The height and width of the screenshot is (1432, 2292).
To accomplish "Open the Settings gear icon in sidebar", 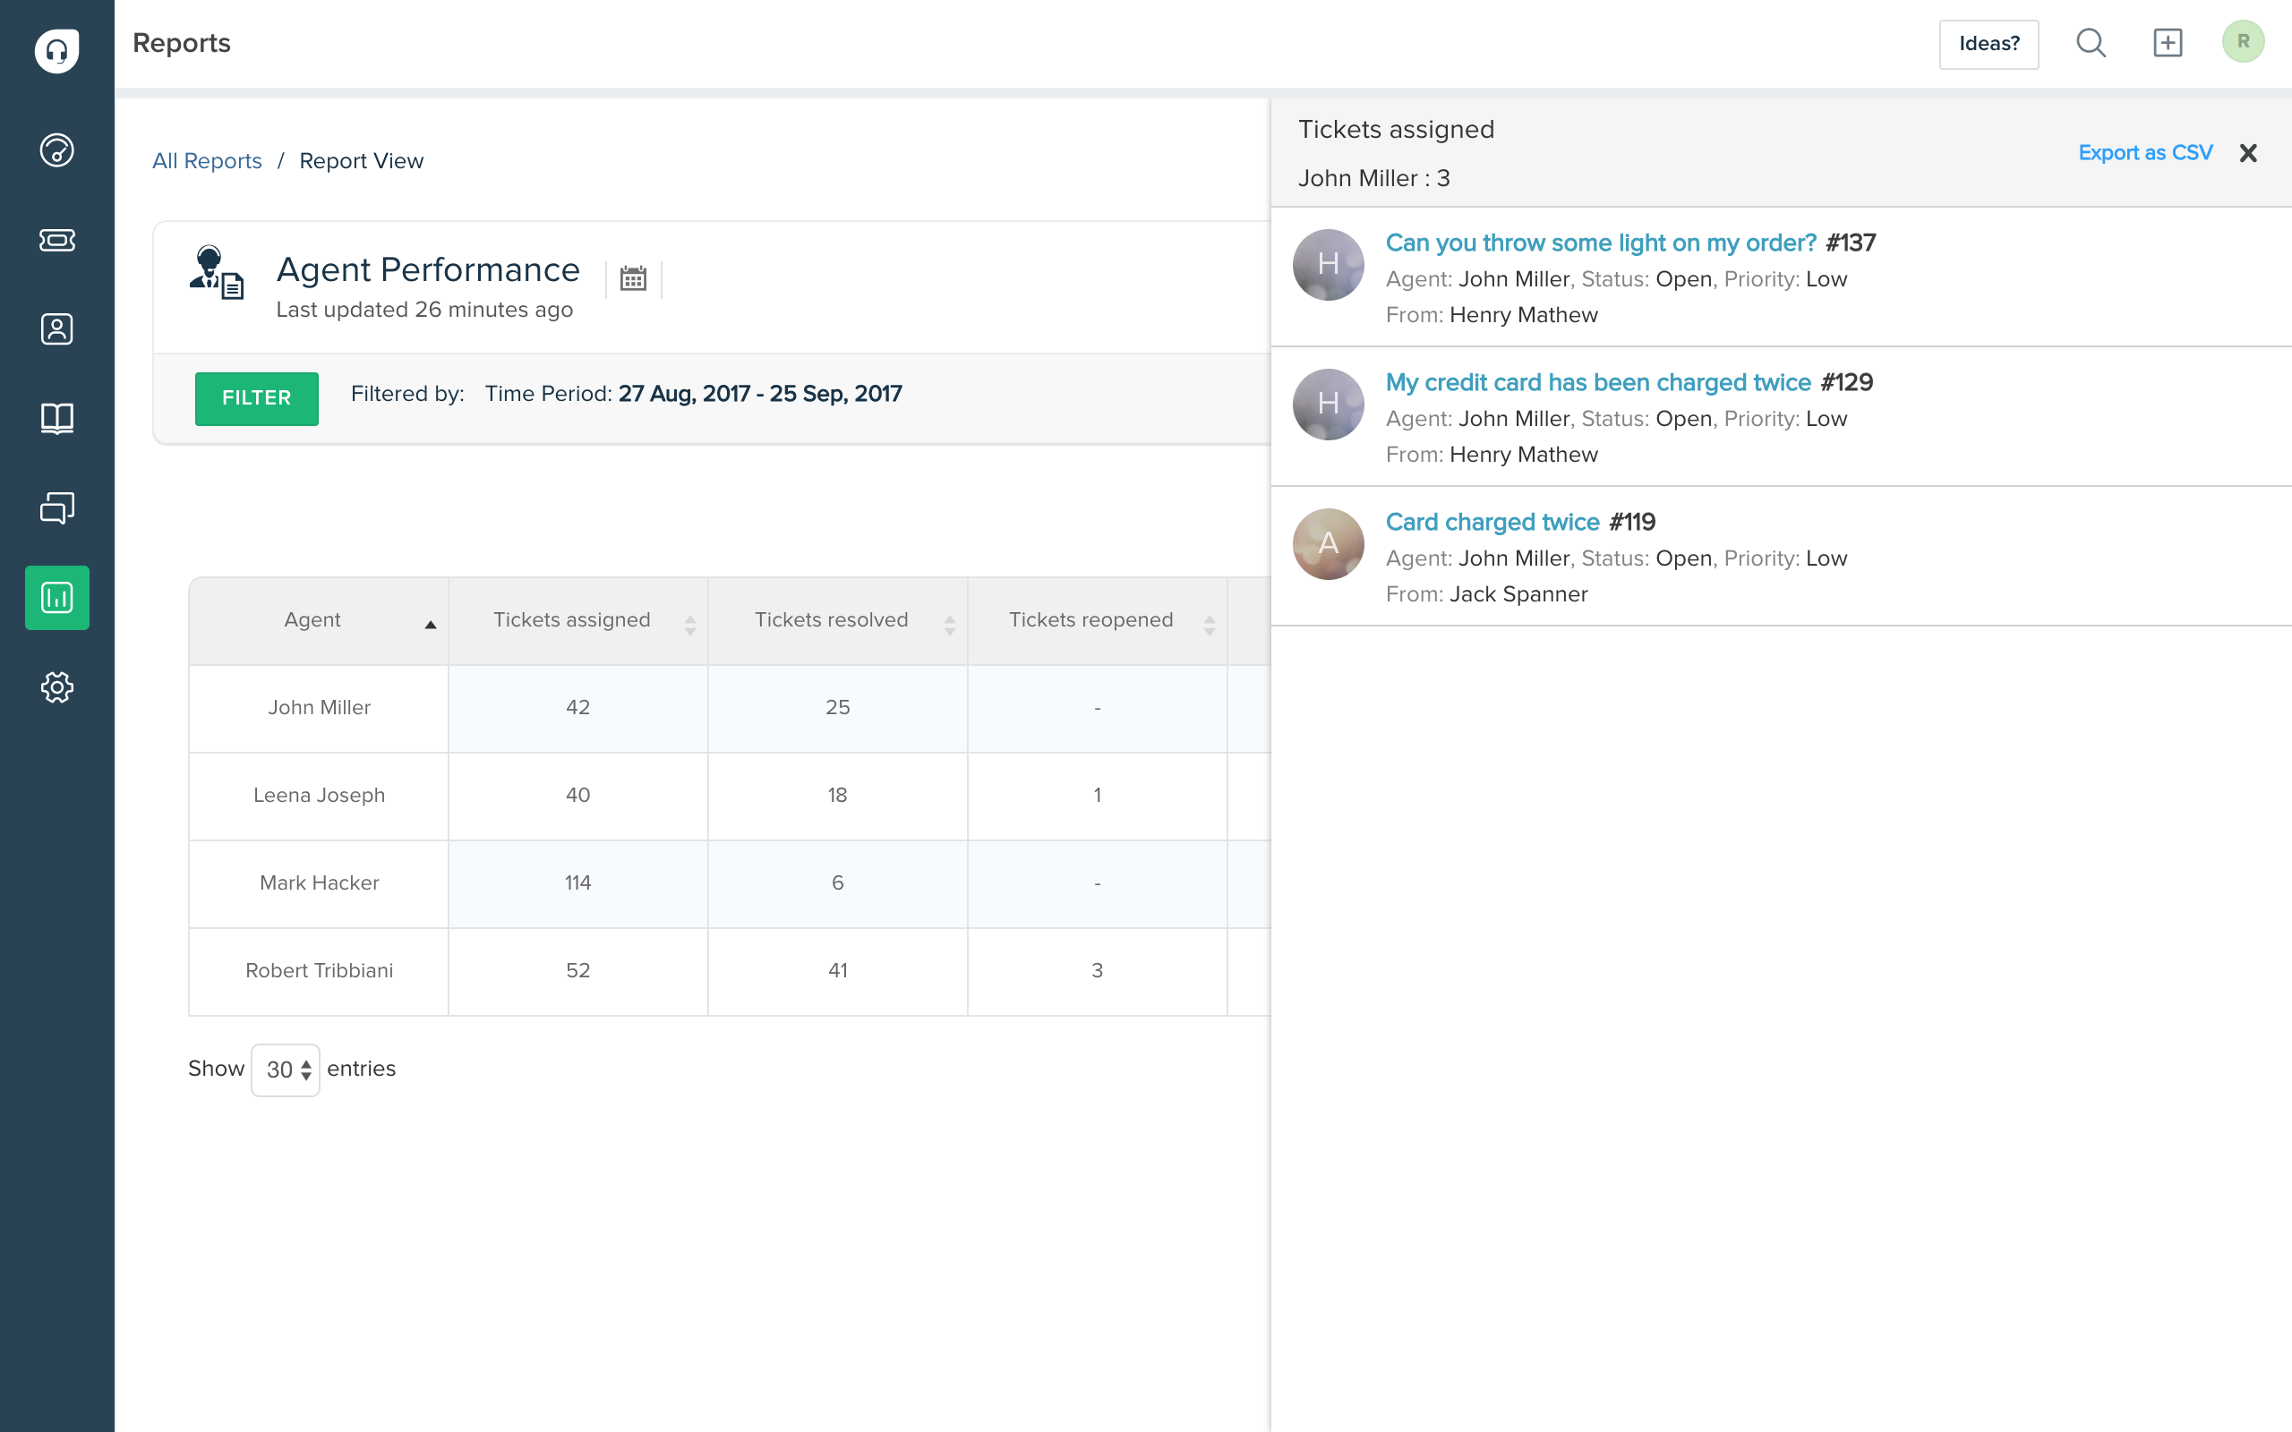I will point(56,686).
